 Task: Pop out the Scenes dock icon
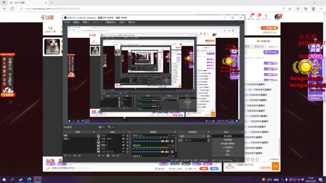click(94, 132)
